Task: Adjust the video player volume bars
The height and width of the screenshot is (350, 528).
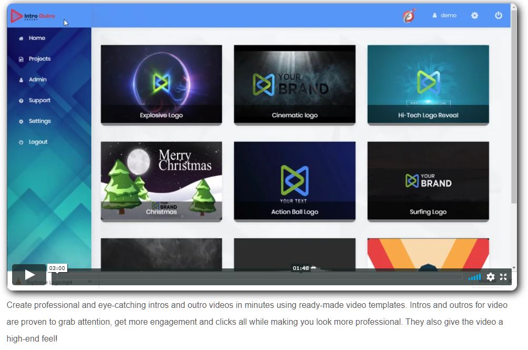Action: [474, 277]
